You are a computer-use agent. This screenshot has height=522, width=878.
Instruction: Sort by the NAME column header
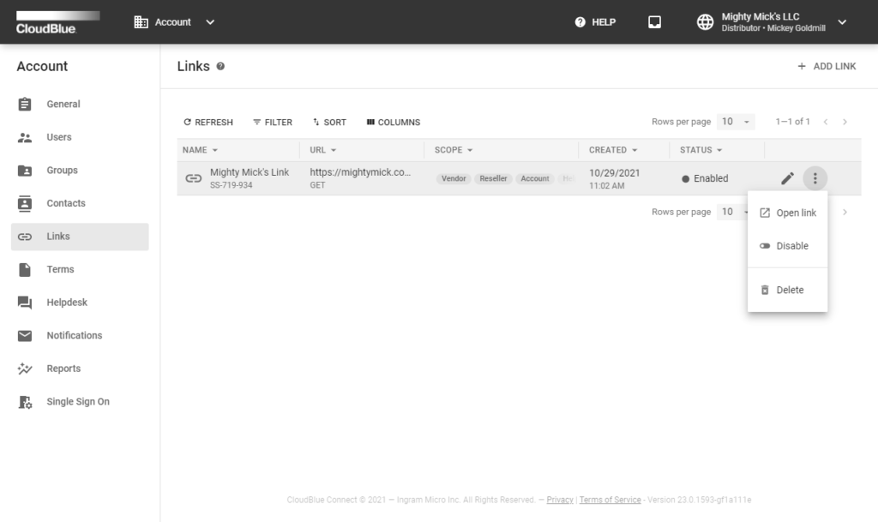pos(195,150)
